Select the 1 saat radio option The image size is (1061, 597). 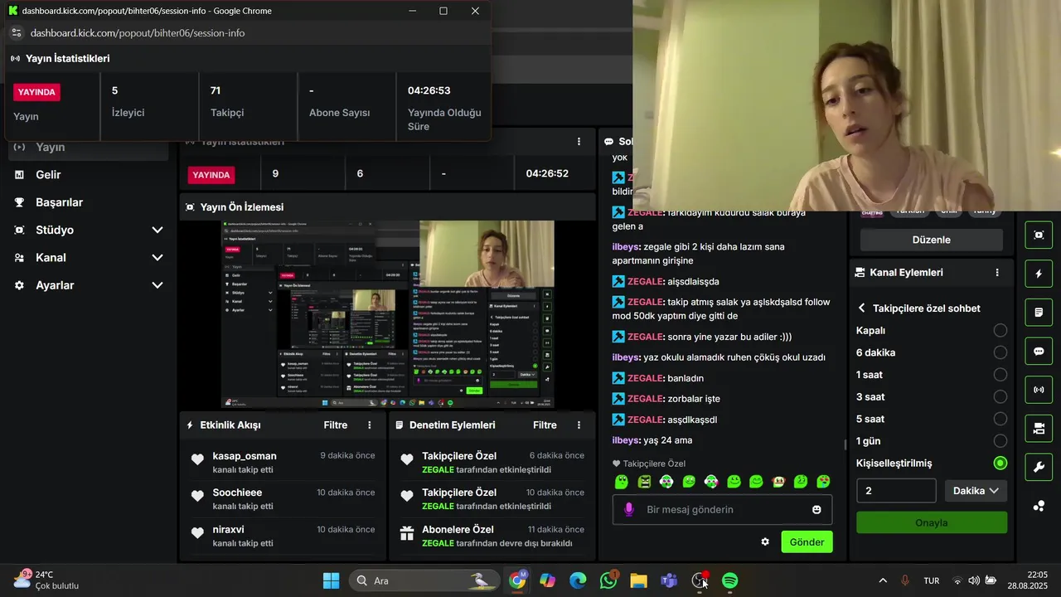1000,375
